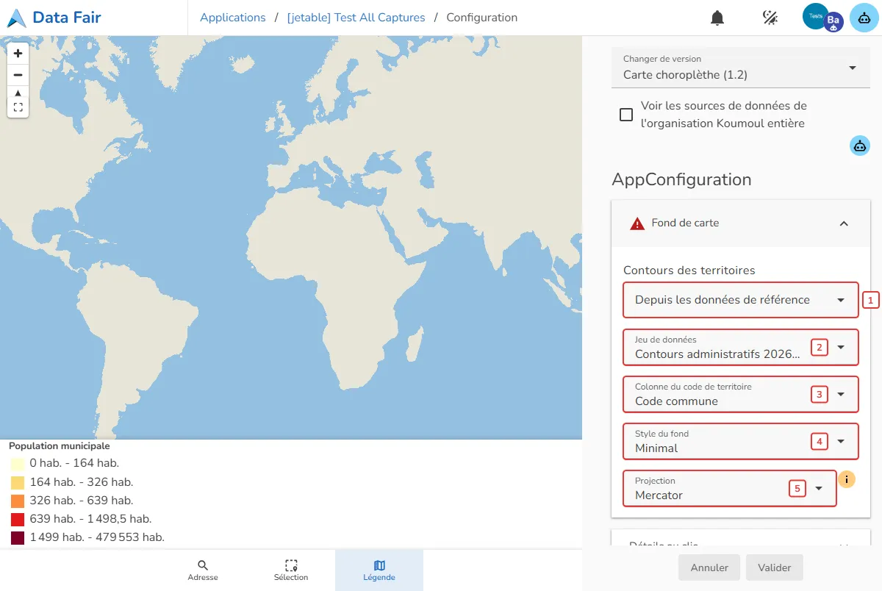Zoom in on the map
Screen dimensions: 882x591
coord(18,54)
